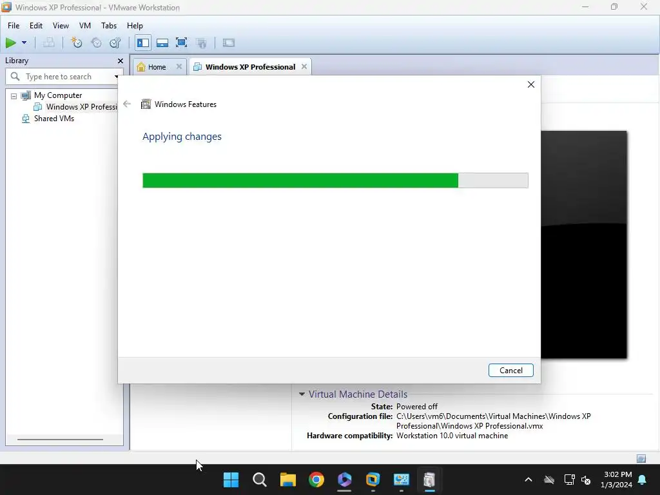This screenshot has width=660, height=495.
Task: Open the notifications bell icon
Action: pos(643,480)
